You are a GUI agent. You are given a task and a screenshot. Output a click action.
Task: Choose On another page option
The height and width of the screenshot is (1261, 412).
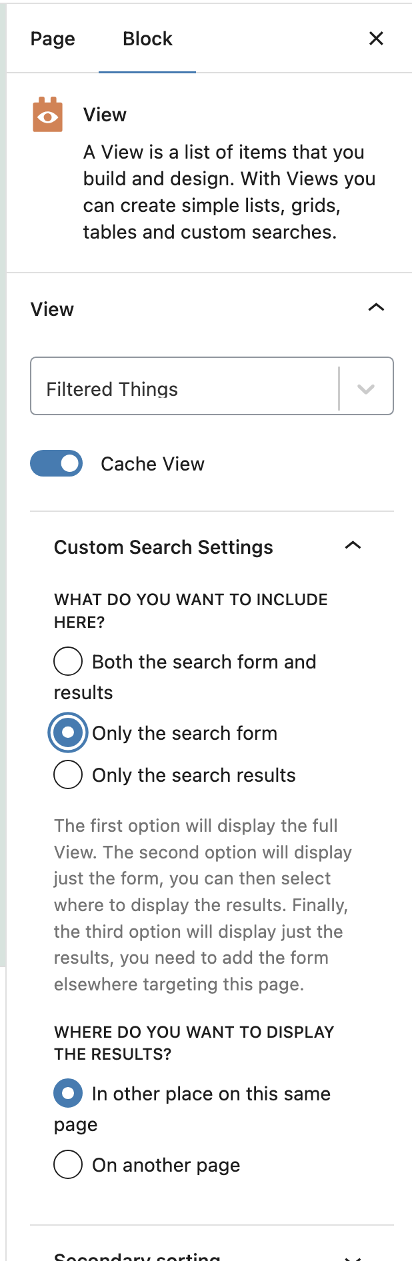point(68,1164)
